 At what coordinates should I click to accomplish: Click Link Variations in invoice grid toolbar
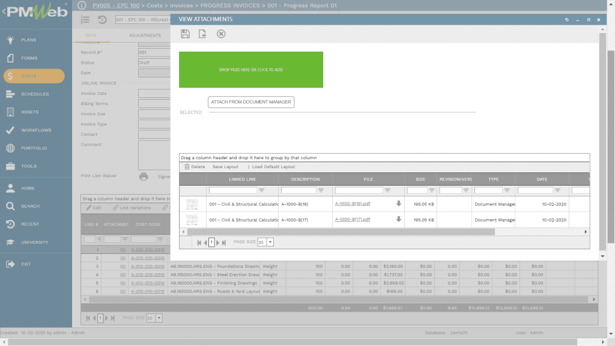(132, 208)
